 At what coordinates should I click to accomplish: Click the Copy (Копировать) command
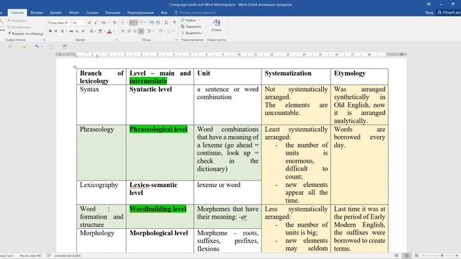(19, 27)
